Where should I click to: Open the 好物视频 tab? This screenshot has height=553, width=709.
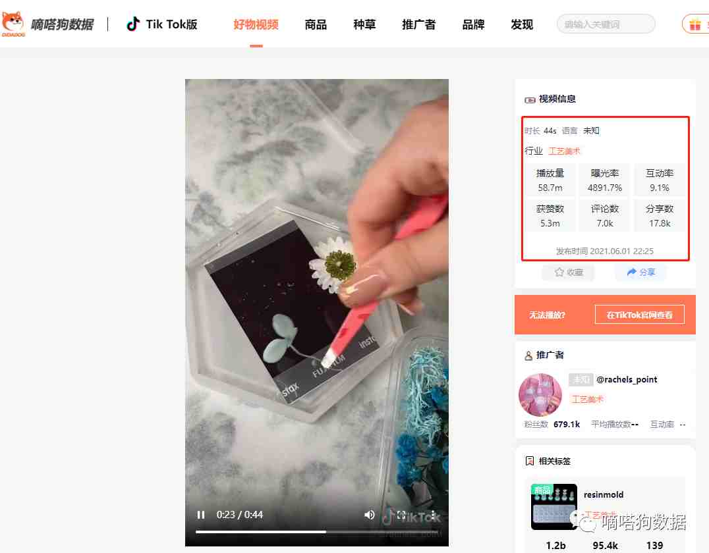pos(256,24)
